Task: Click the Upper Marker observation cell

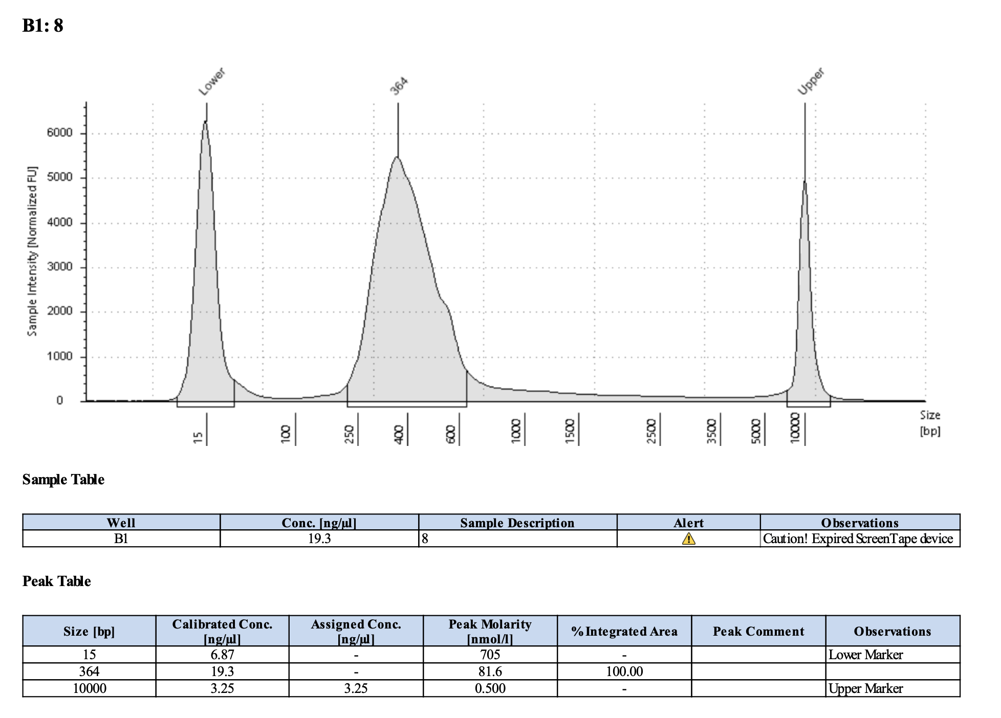Action: coord(865,688)
